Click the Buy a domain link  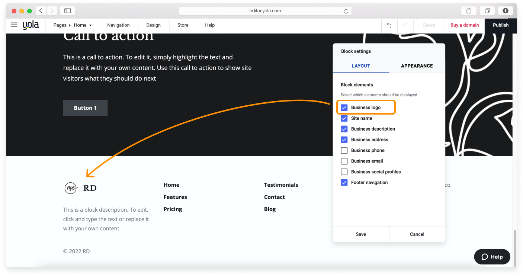(465, 25)
